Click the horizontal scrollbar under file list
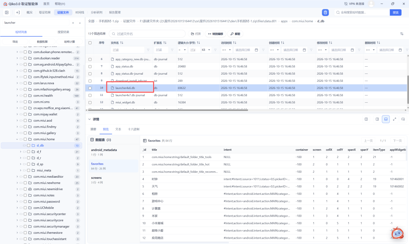Image resolution: width=409 pixels, height=244 pixels. [168, 110]
